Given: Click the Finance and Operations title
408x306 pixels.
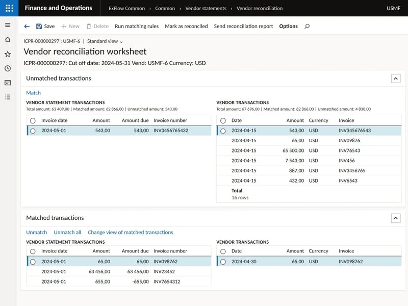Looking at the screenshot, I should (59, 8).
